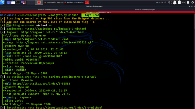
Task: Click the volume speaker icon
Action: point(170,2)
